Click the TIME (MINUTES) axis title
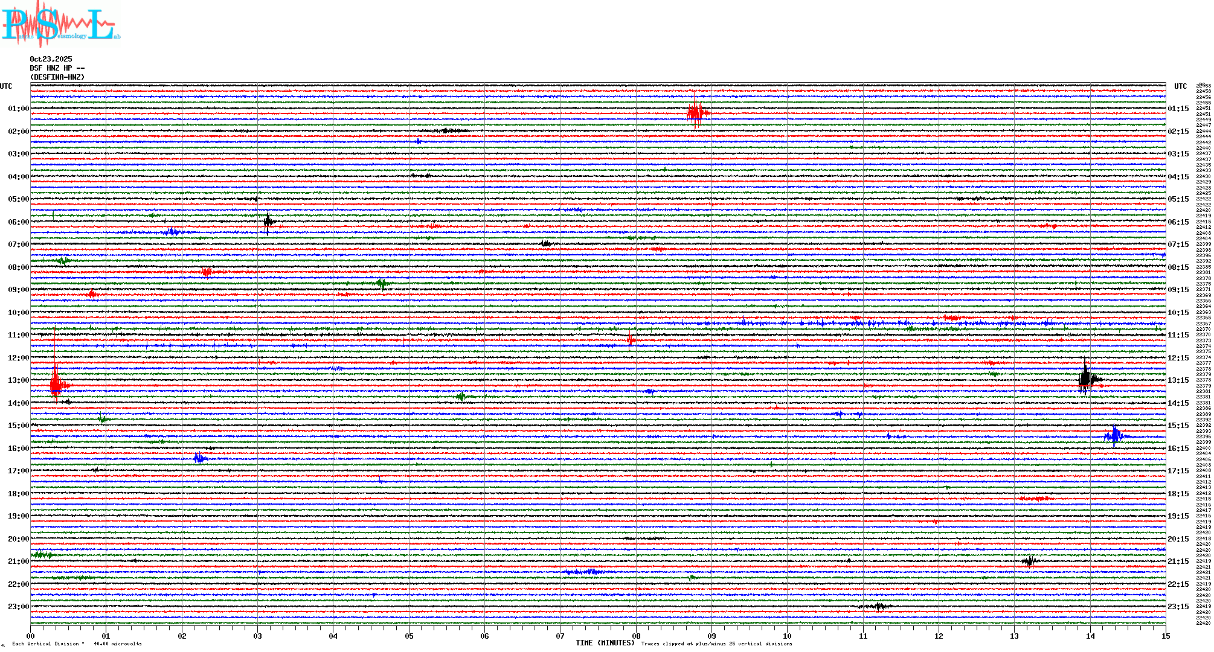Viewport: 1214px width, 652px height. [x=605, y=643]
